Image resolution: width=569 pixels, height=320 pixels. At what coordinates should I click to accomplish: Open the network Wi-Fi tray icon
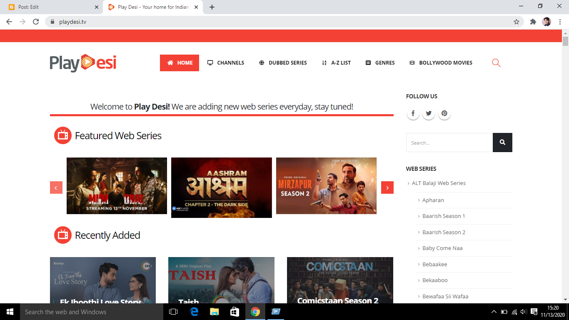tap(514, 312)
